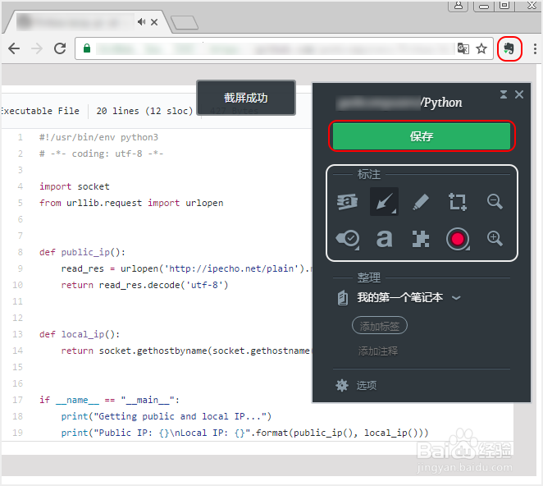Image resolution: width=543 pixels, height=486 pixels.
Task: Open a new tab button
Action: pyautogui.click(x=185, y=22)
